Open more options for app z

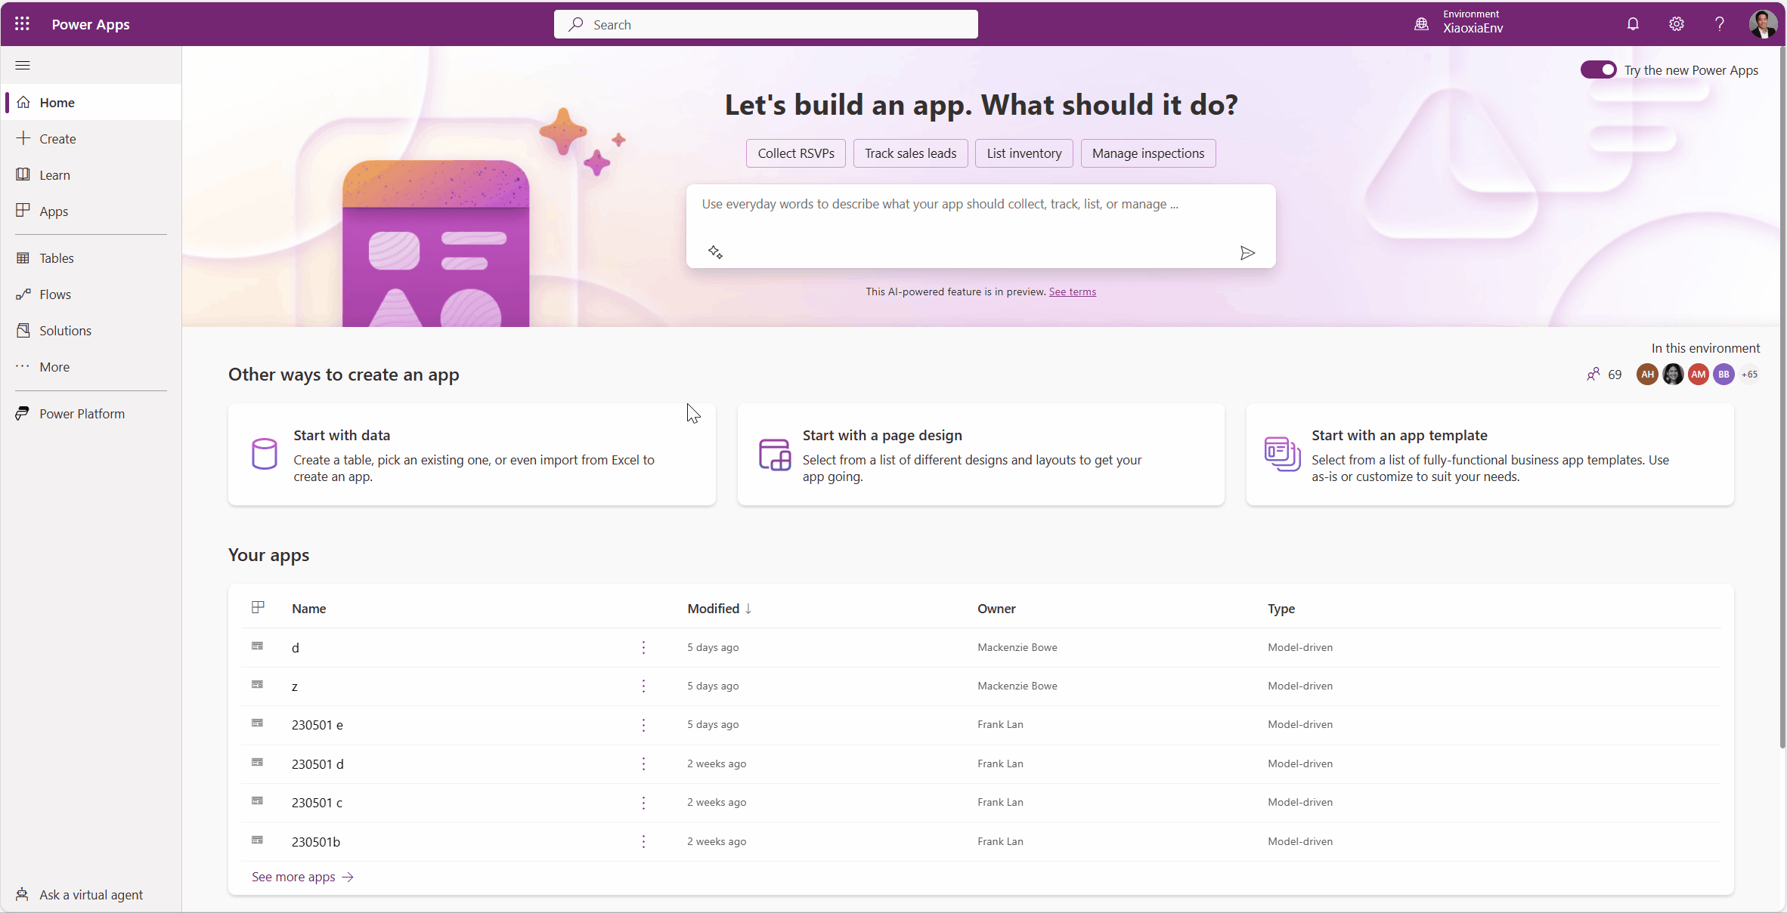(643, 686)
